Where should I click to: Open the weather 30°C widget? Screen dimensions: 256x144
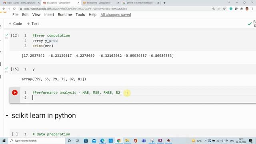[197, 140]
